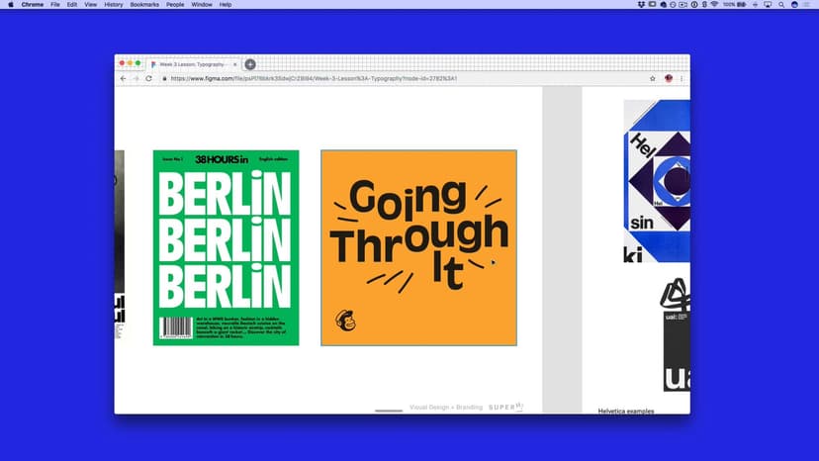Image resolution: width=819 pixels, height=461 pixels.
Task: Open Spotlight search magnifier icon
Action: [781, 5]
